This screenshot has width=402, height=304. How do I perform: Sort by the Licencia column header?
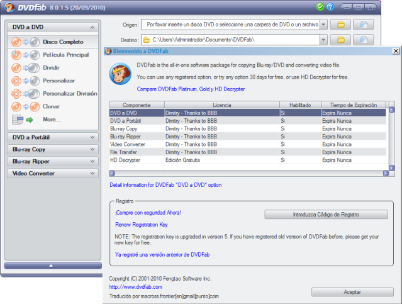[x=222, y=105]
